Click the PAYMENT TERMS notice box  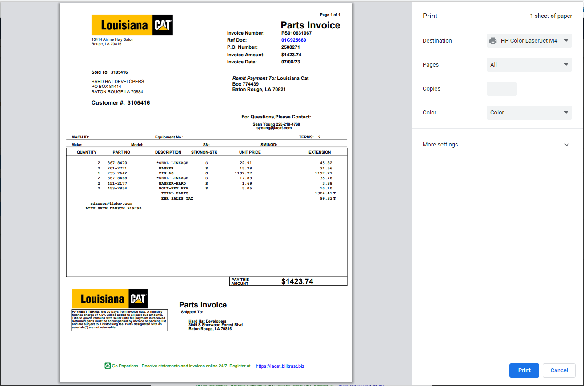pos(120,320)
